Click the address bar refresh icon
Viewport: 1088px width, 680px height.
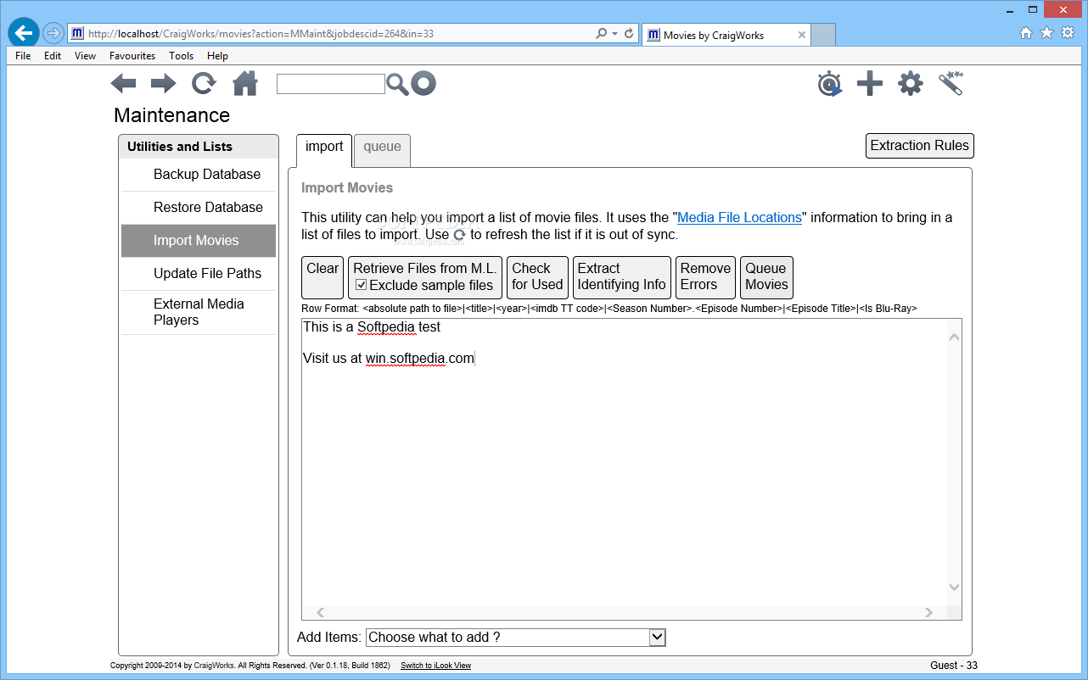629,34
